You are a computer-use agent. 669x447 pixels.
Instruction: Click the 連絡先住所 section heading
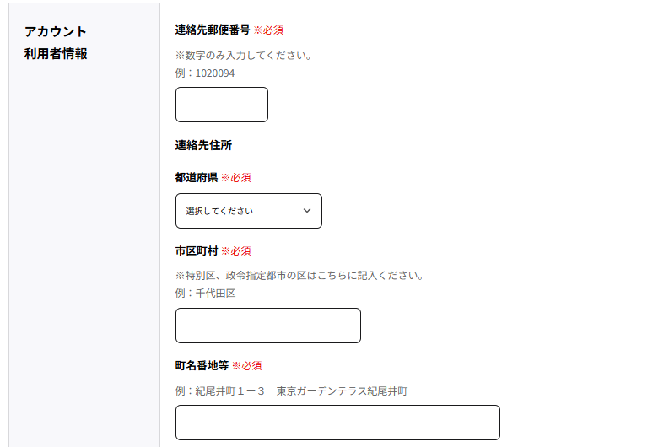coord(203,145)
